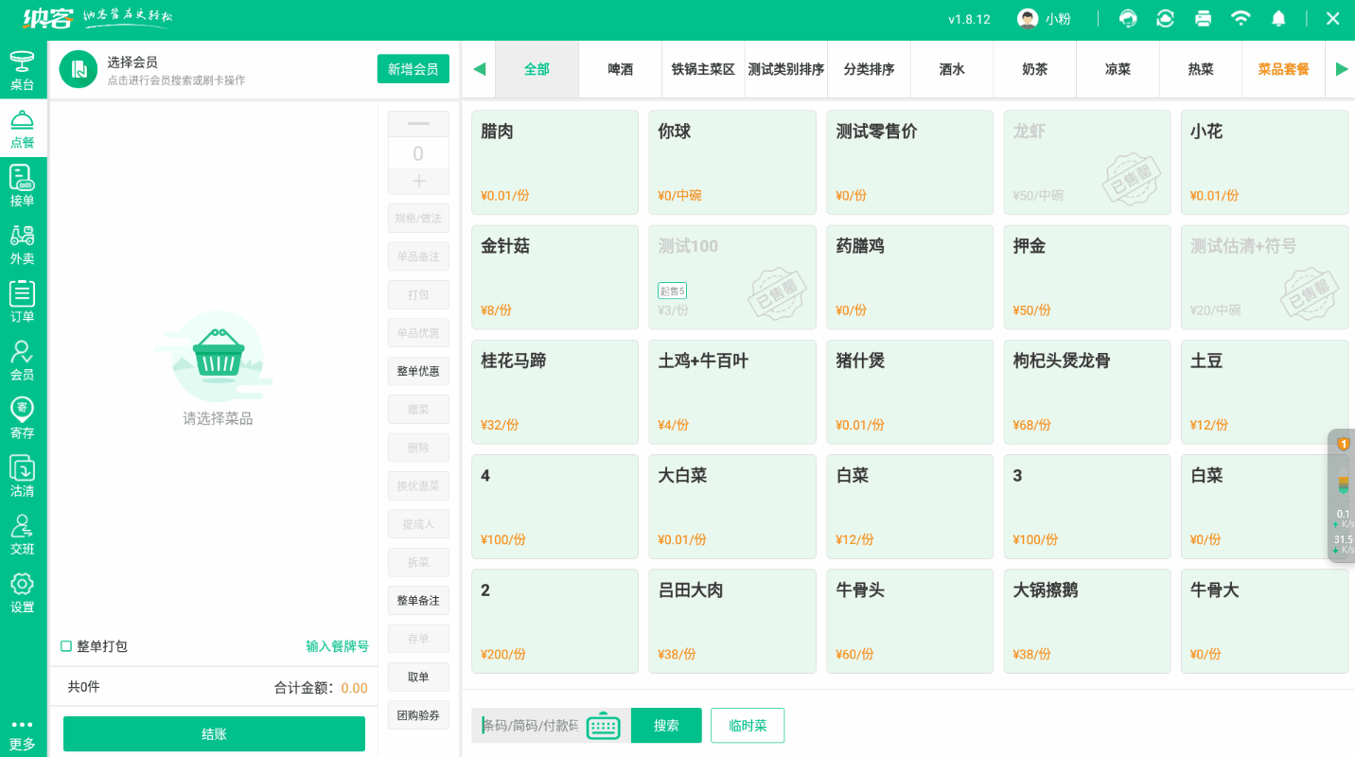Open the 订单 orders list

coord(23,301)
